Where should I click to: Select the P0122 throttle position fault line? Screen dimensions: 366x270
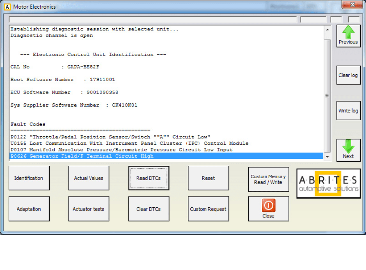point(111,137)
